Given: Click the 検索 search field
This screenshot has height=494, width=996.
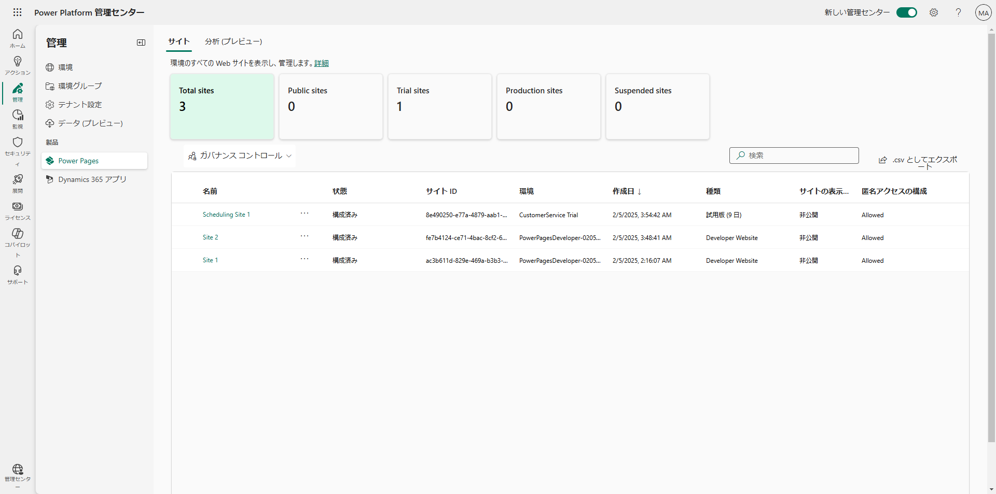Looking at the screenshot, I should click(794, 156).
